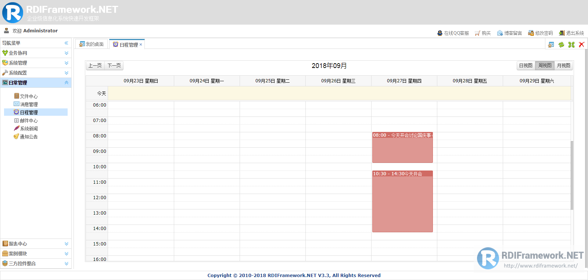Click the 15:00 time label

pos(100,244)
